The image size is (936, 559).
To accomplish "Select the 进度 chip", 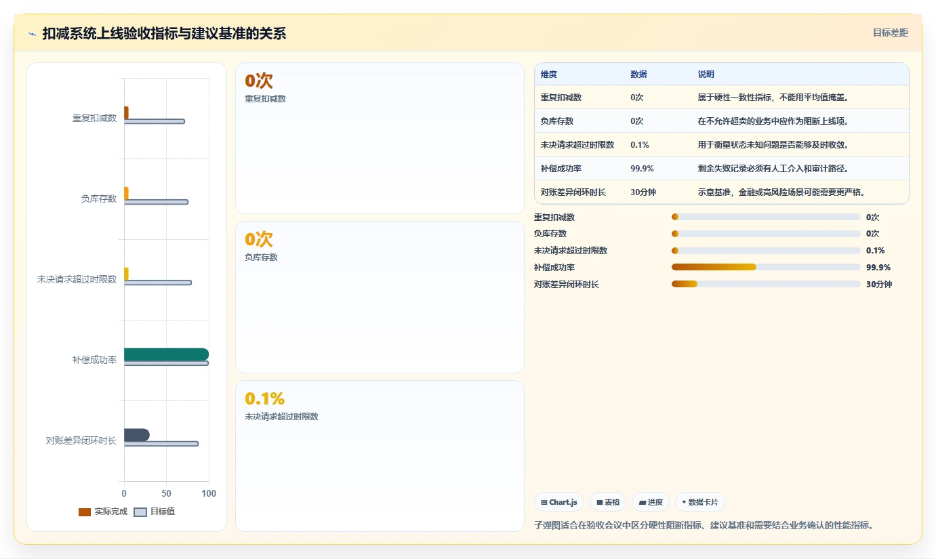I will (650, 502).
